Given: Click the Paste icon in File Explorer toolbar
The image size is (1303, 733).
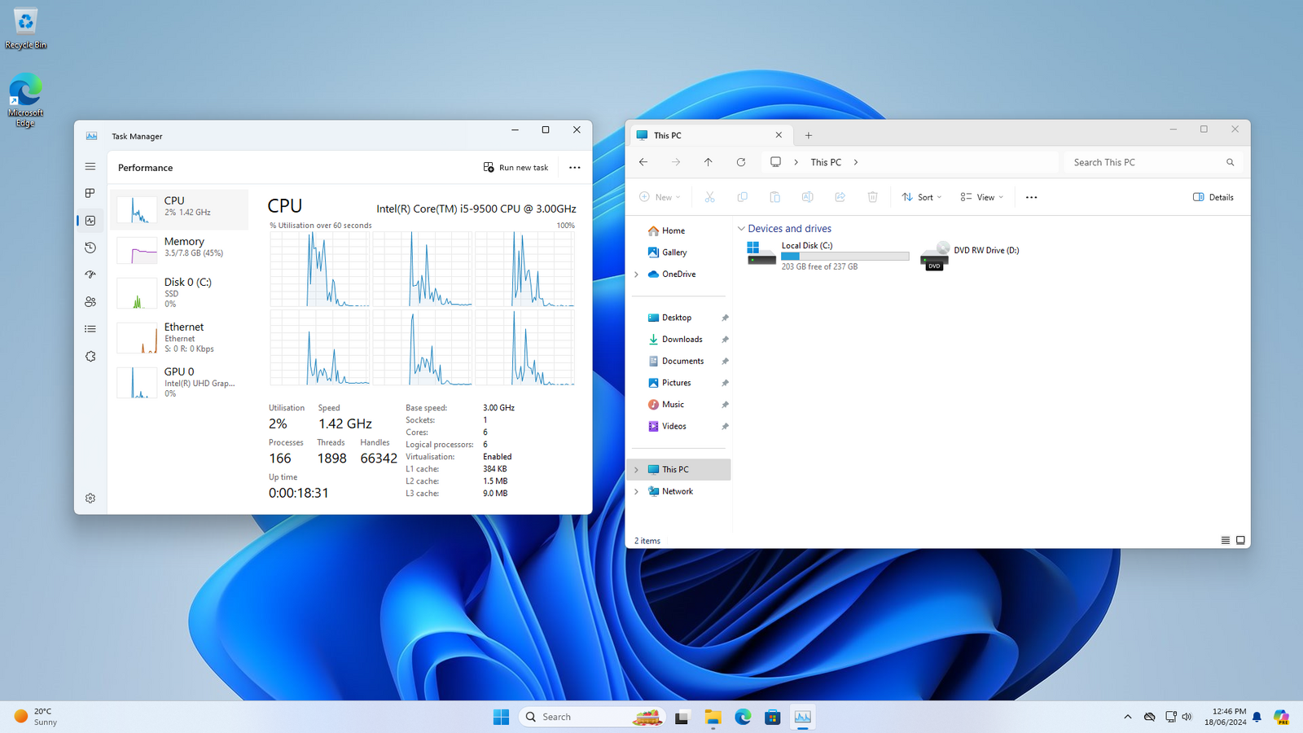Looking at the screenshot, I should [775, 197].
